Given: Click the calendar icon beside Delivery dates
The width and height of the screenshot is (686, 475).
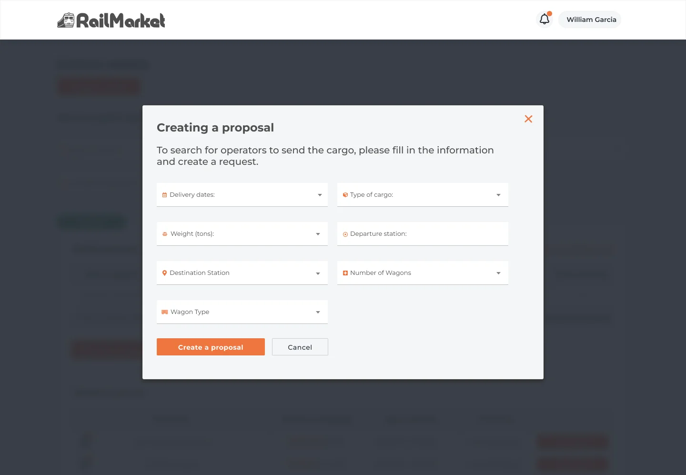Looking at the screenshot, I should (x=164, y=195).
